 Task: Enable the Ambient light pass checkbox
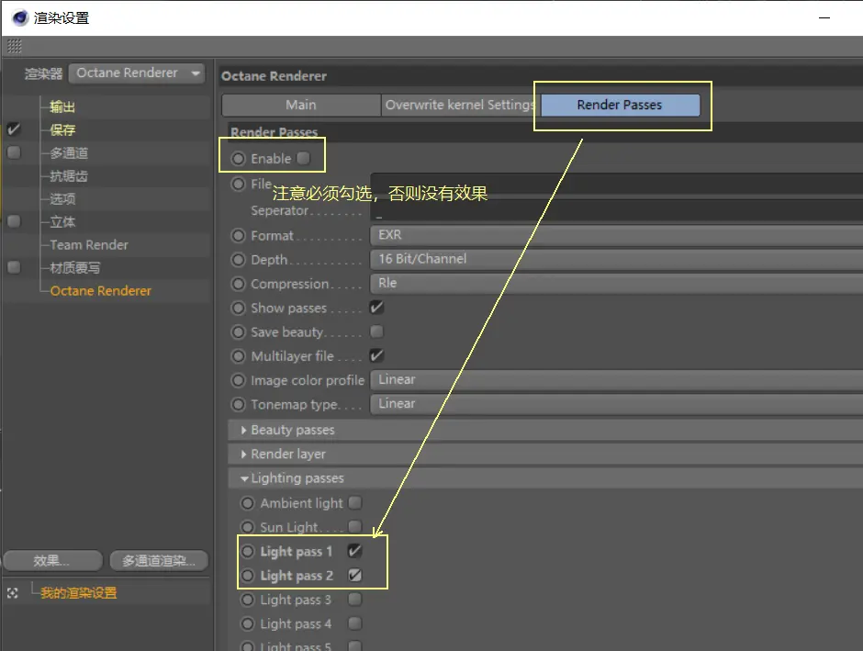click(355, 502)
